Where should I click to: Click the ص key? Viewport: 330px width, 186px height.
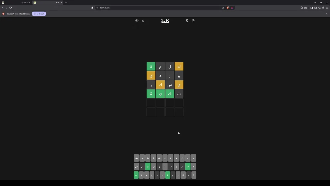[142, 158]
